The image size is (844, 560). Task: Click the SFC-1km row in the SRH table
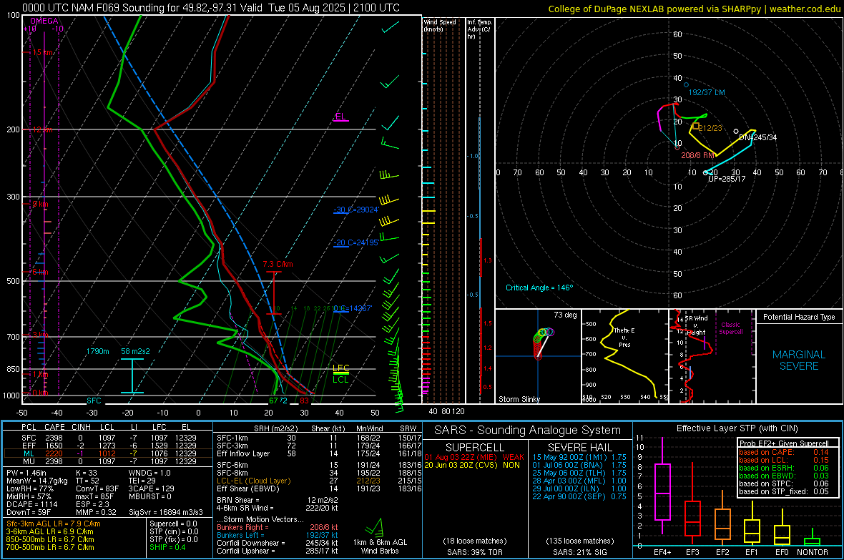click(x=318, y=438)
